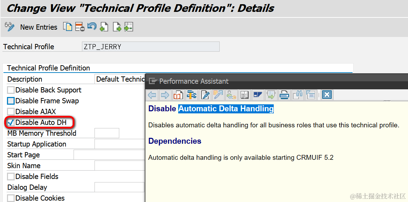The image size is (408, 202).
Task: Click the greyed user-key icon
Action: pyautogui.click(x=231, y=95)
